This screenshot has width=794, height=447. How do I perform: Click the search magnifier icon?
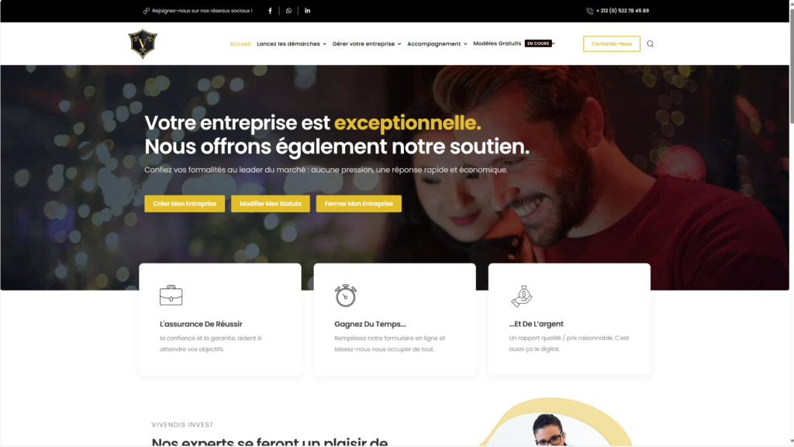[651, 44]
